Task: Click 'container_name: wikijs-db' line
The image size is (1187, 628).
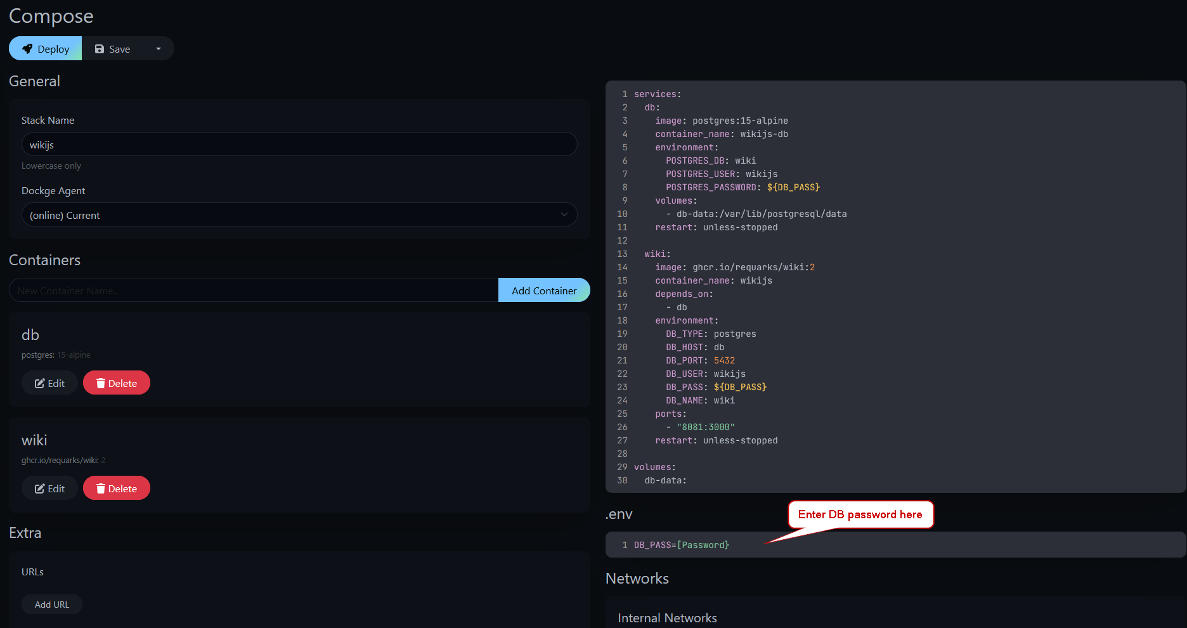Action: click(x=722, y=134)
